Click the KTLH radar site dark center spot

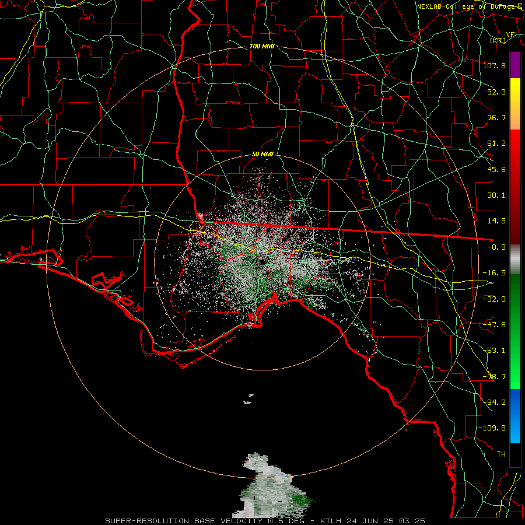tap(262, 262)
